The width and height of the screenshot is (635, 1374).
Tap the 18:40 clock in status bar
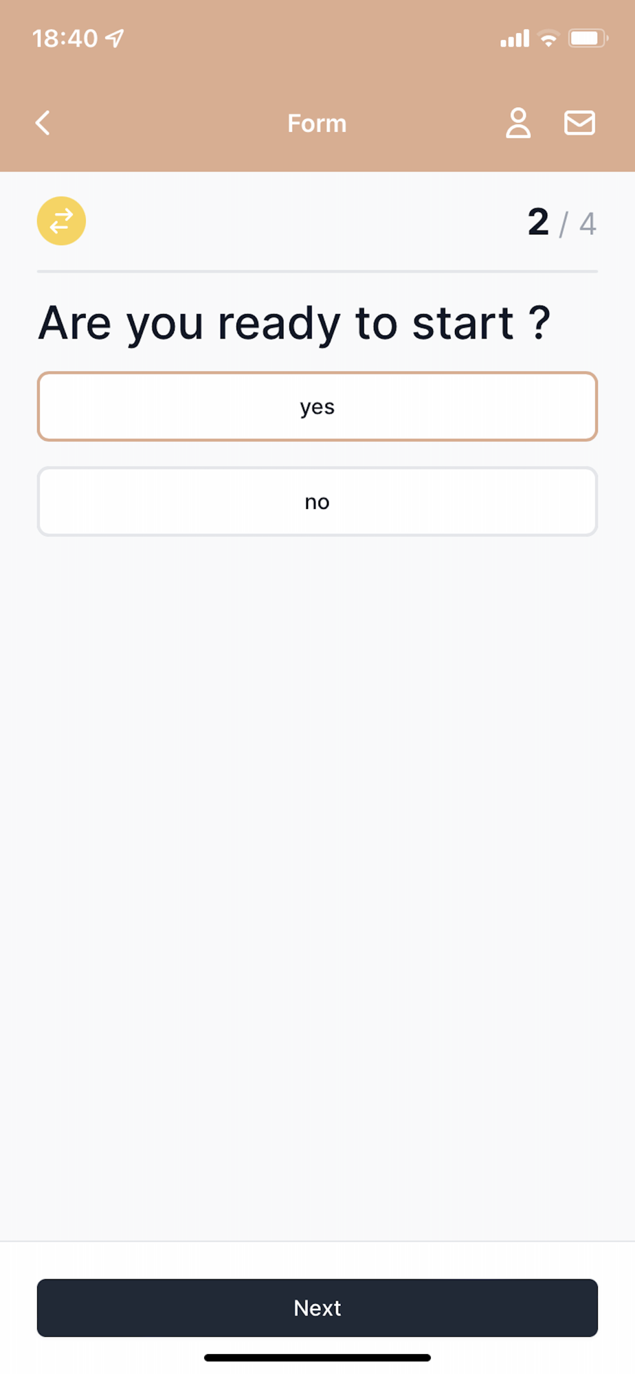tap(65, 38)
